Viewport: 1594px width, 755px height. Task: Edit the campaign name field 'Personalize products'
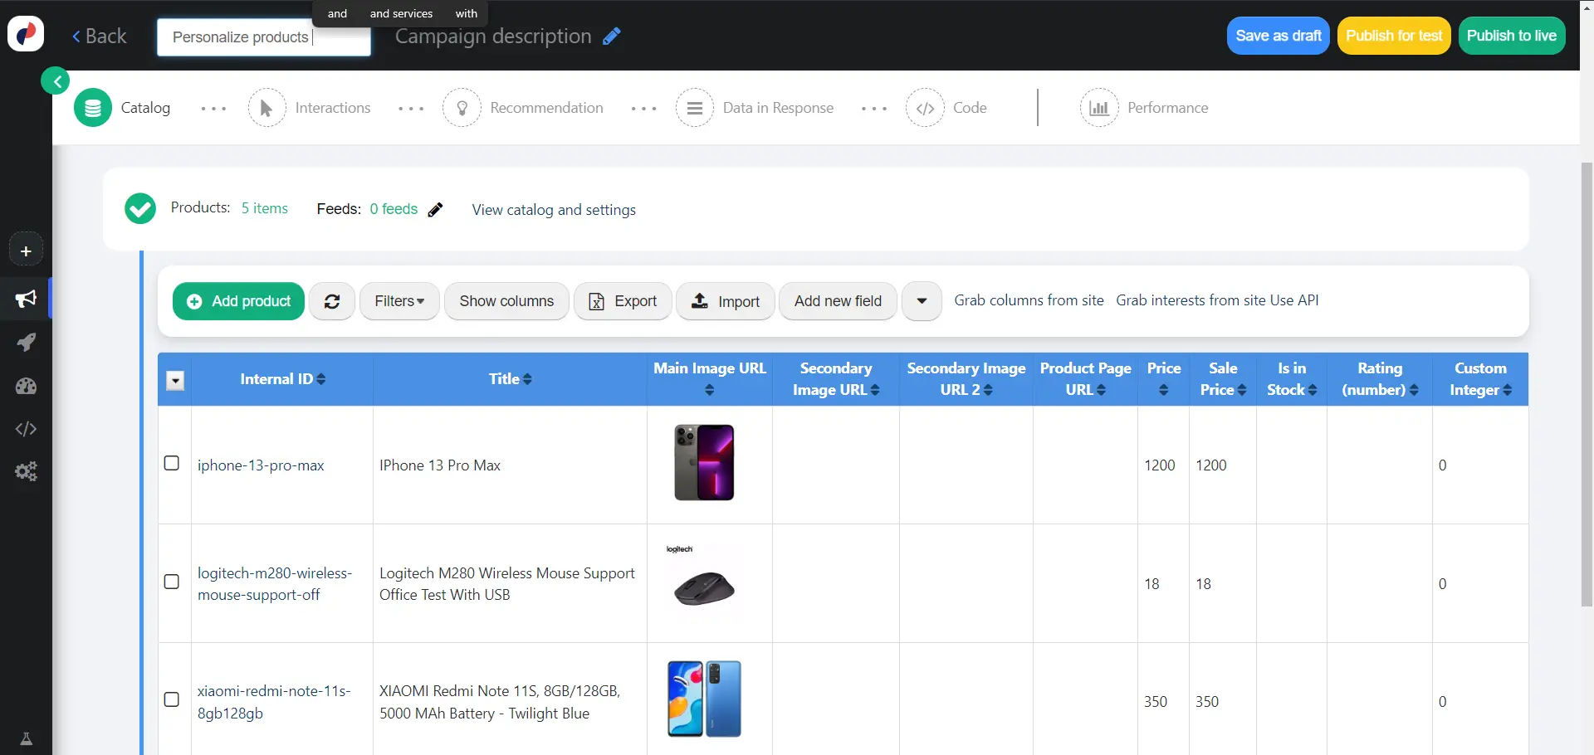pyautogui.click(x=263, y=37)
